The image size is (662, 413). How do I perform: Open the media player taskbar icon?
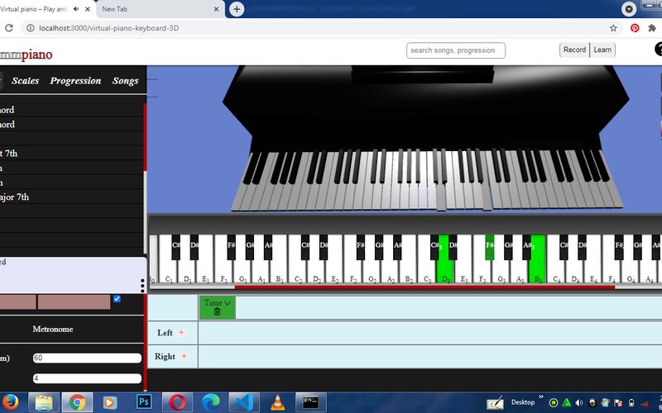[110, 402]
